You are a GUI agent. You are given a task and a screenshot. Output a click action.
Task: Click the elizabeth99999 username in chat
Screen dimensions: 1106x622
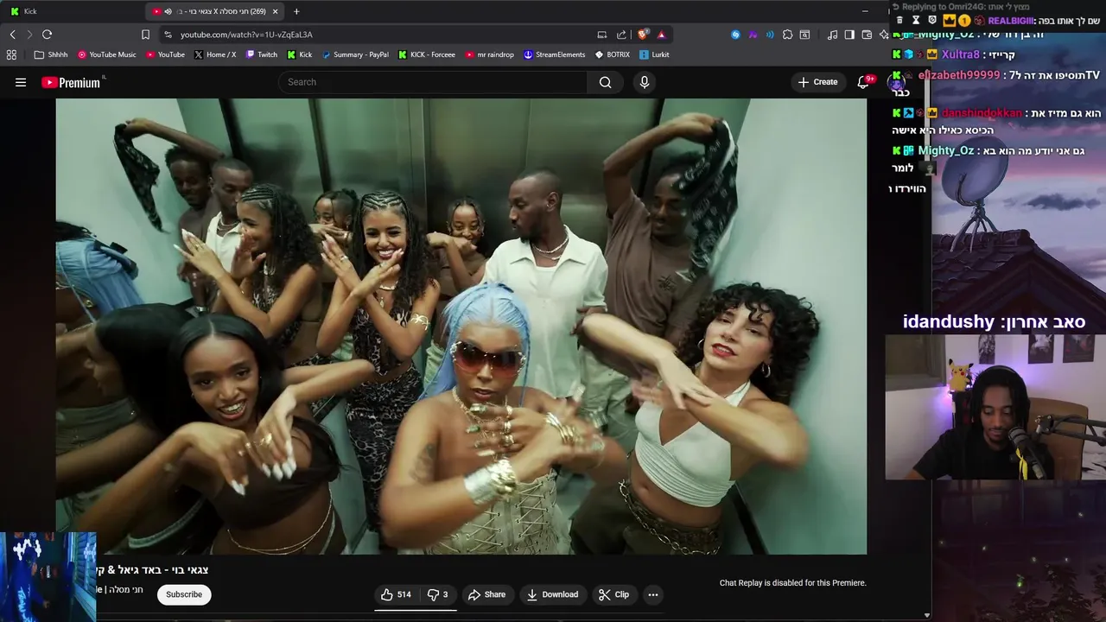[959, 75]
